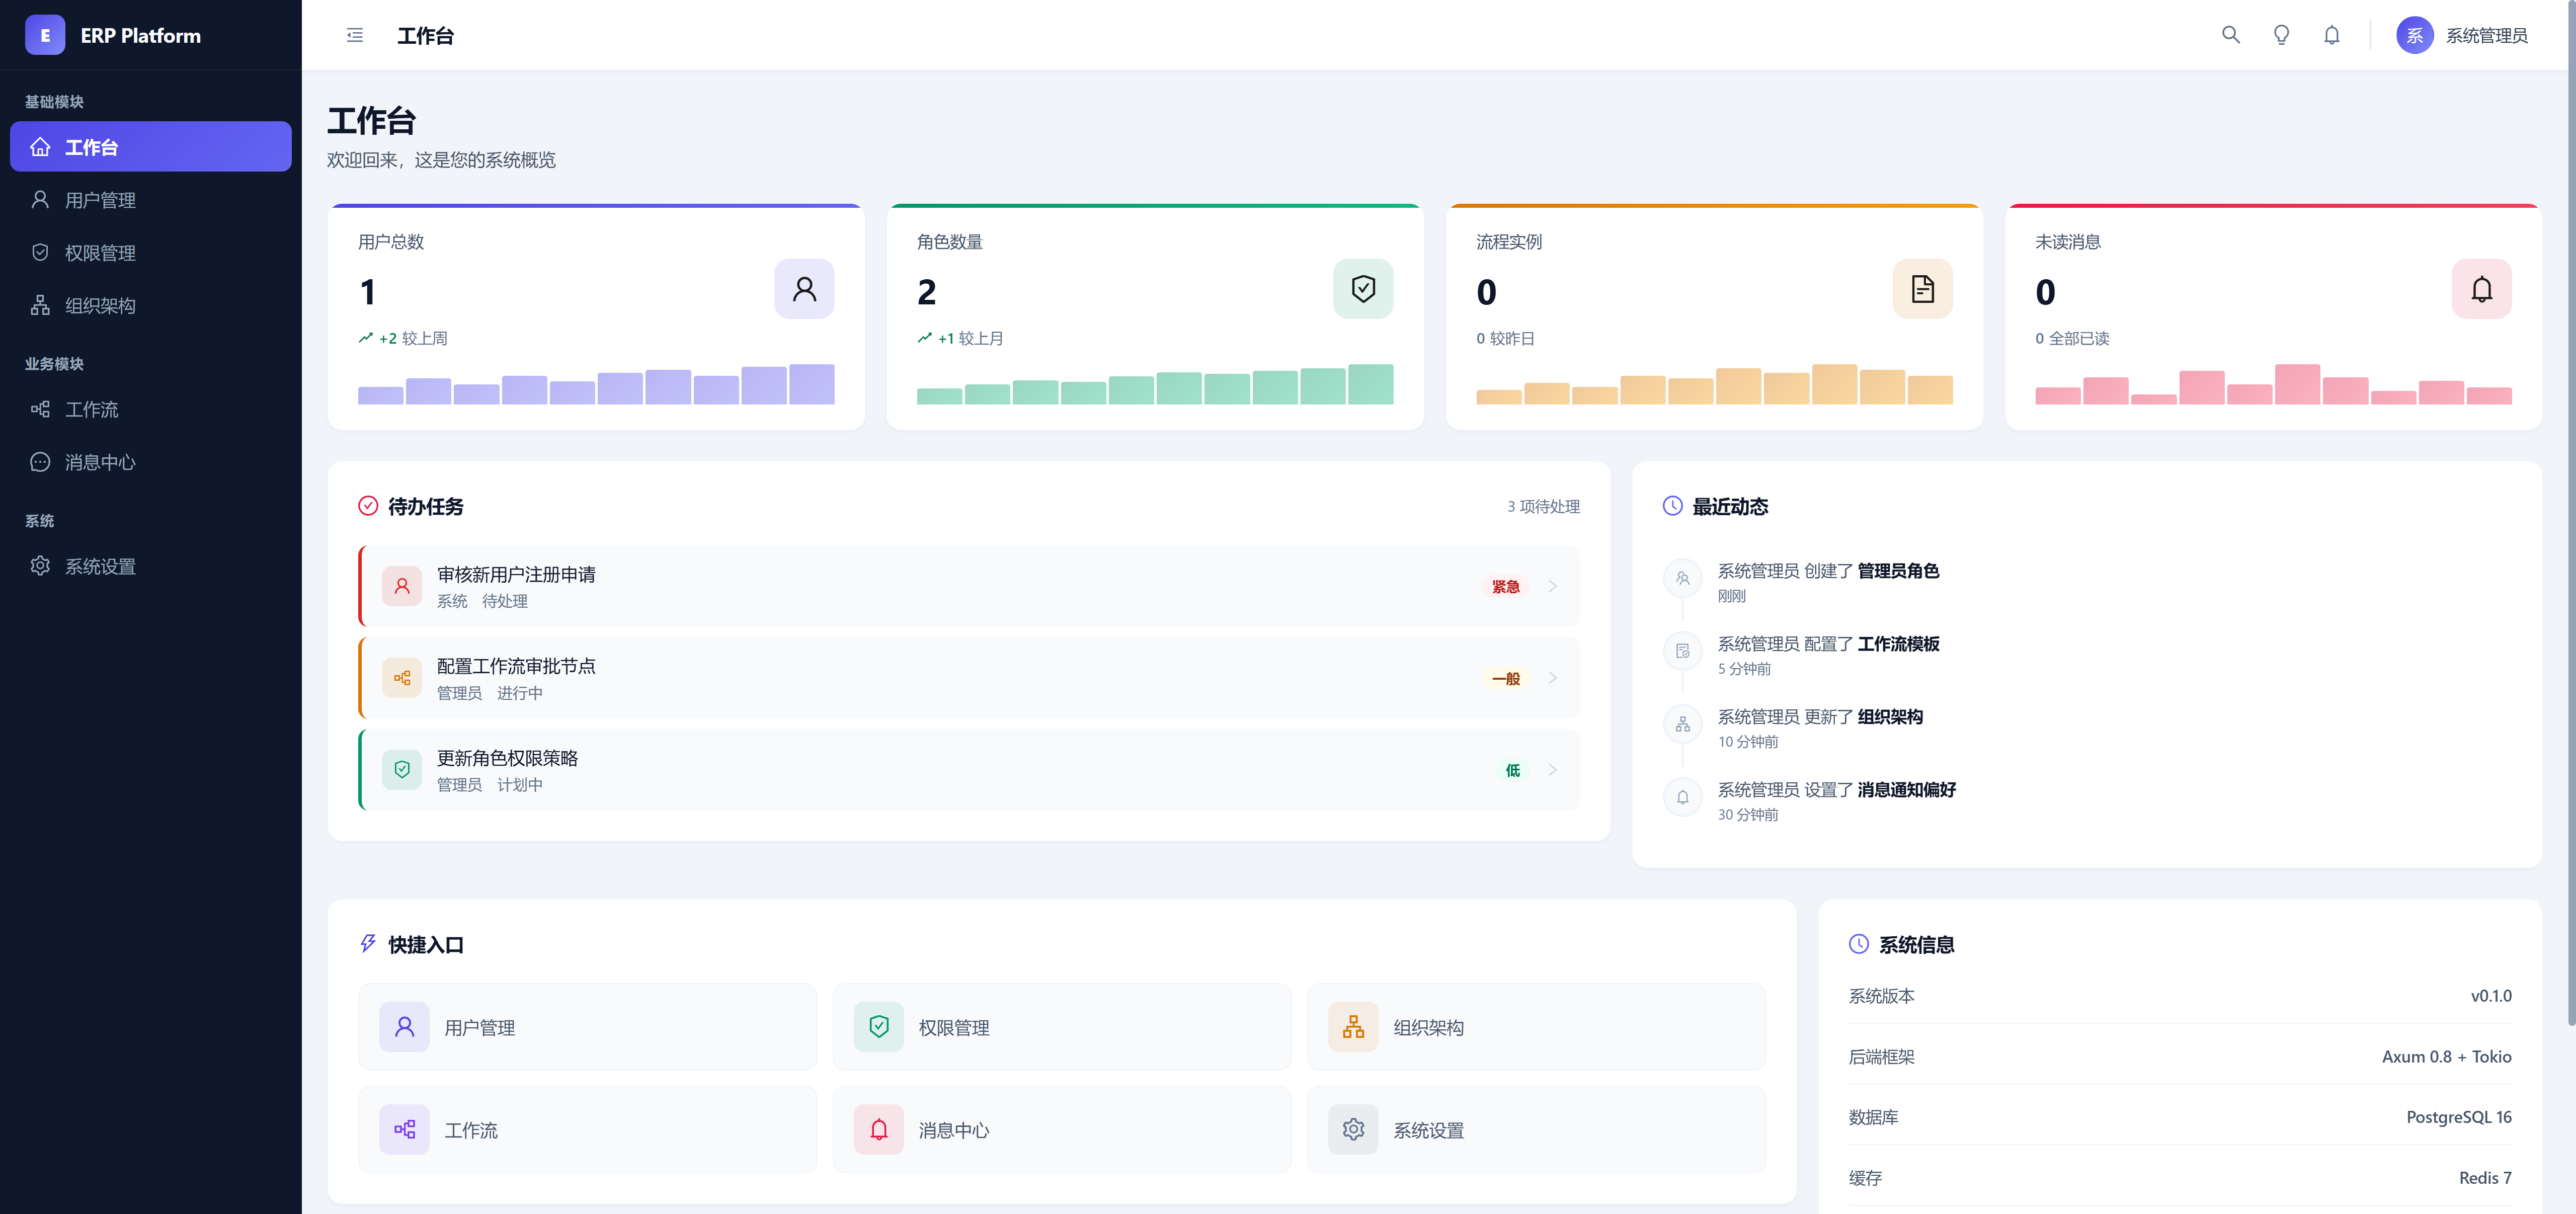Click the shield icon on 角色数量 card
The image size is (2576, 1214).
pos(1362,289)
